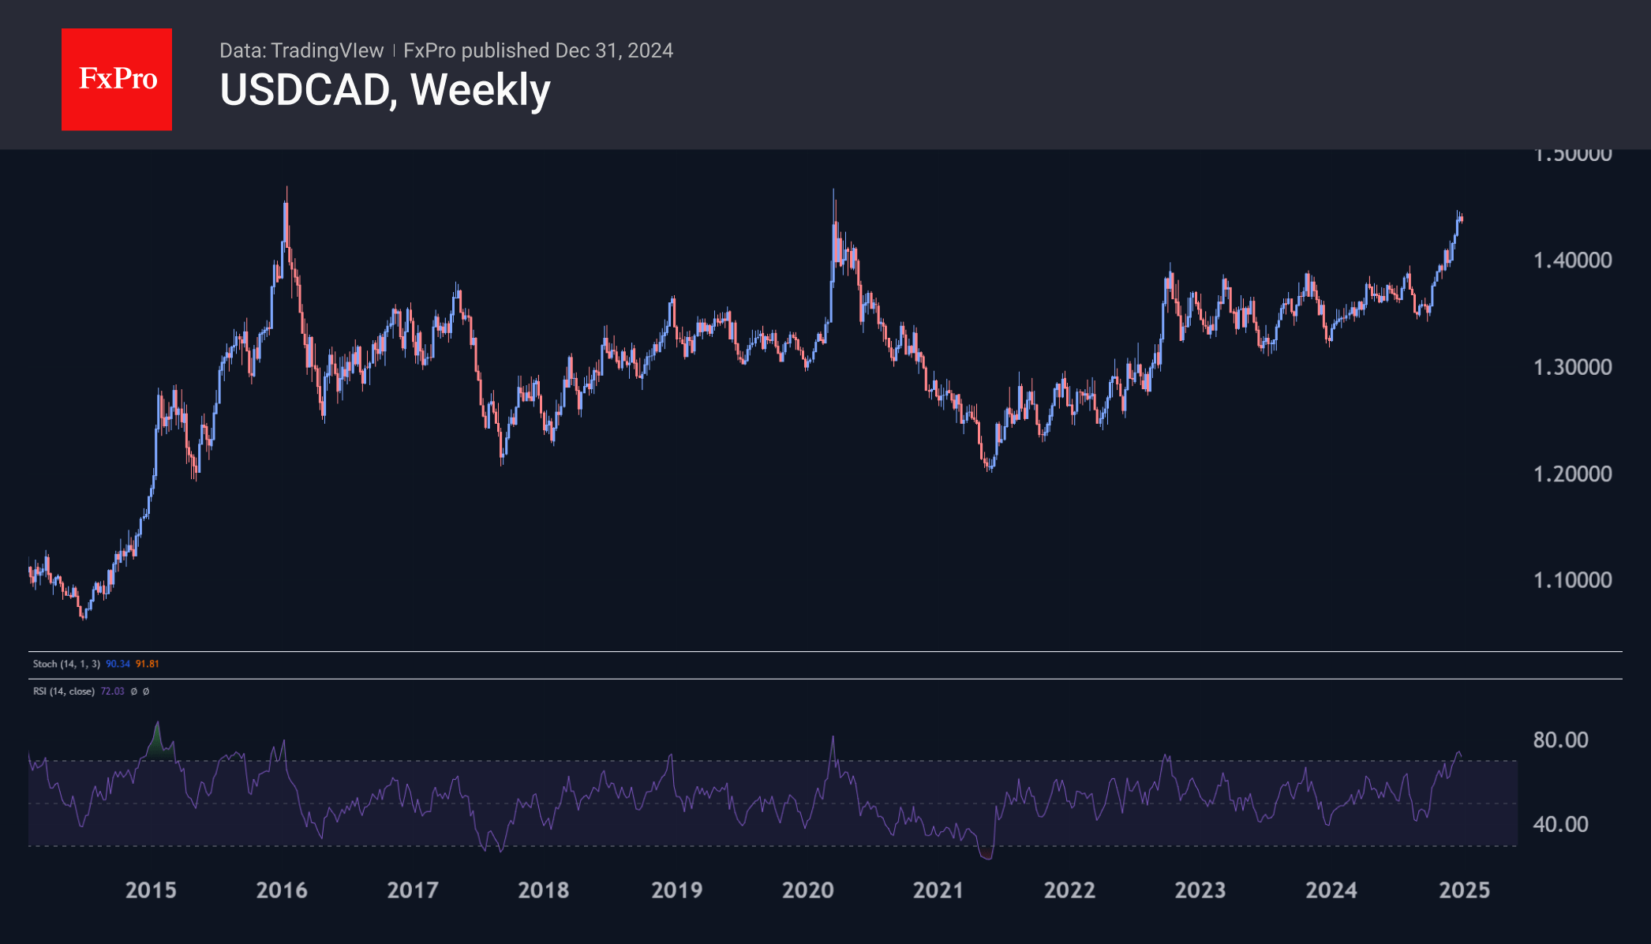Image resolution: width=1651 pixels, height=944 pixels.
Task: Click the Data: TradingView source label
Action: (301, 51)
